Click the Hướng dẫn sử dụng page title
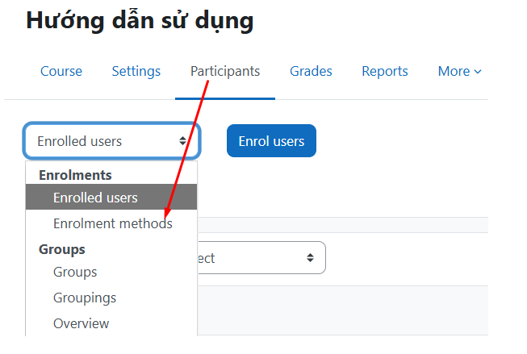This screenshot has width=527, height=354. tap(140, 21)
